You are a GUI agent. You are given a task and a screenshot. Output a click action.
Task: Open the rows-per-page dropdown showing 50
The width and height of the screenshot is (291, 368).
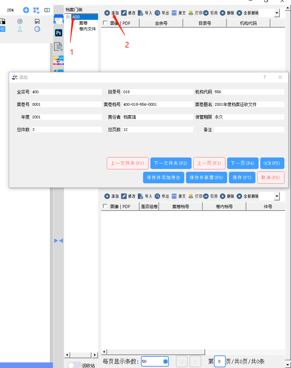(x=165, y=361)
